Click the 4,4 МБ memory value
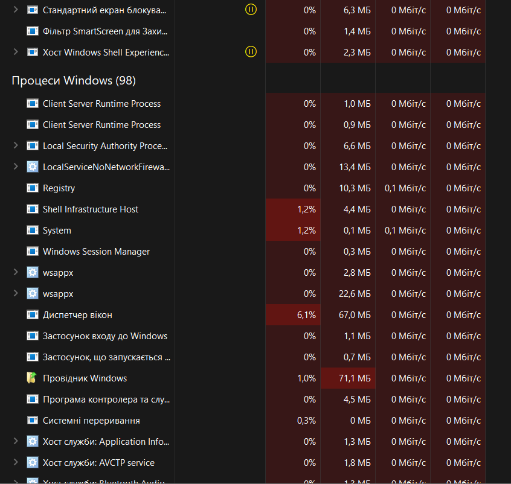The image size is (511, 484). click(x=357, y=209)
